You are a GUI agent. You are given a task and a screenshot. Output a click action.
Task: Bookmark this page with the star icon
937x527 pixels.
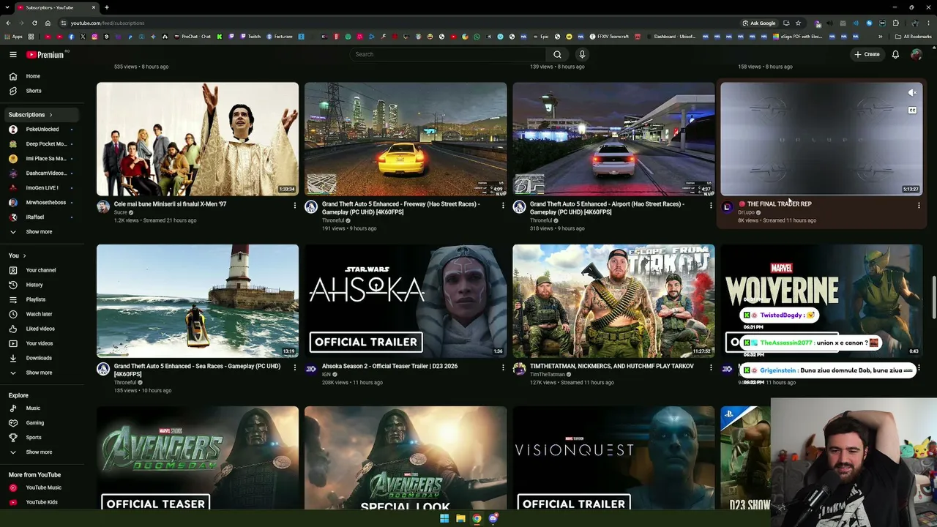[x=798, y=23]
